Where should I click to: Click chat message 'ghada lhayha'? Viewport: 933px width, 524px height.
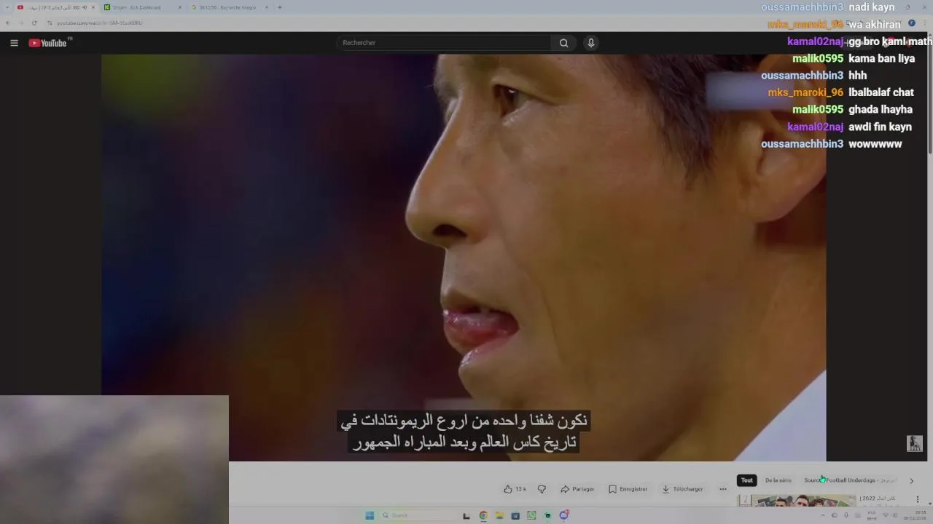point(881,110)
